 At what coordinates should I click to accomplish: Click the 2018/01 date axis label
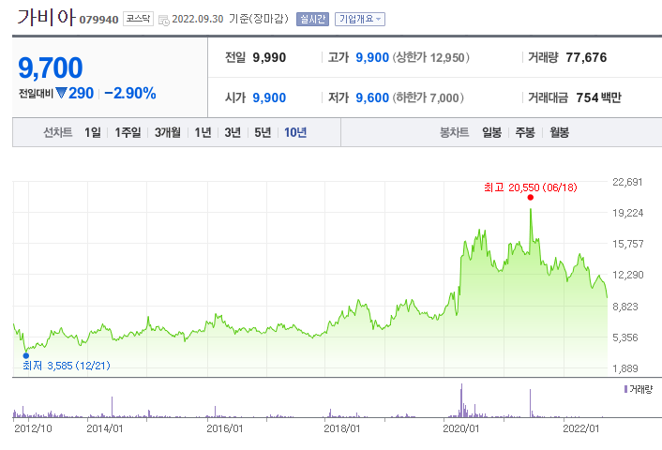[x=342, y=428]
